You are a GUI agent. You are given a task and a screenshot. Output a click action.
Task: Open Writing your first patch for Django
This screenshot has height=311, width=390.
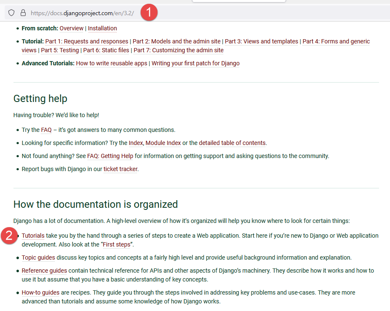pyautogui.click(x=195, y=63)
